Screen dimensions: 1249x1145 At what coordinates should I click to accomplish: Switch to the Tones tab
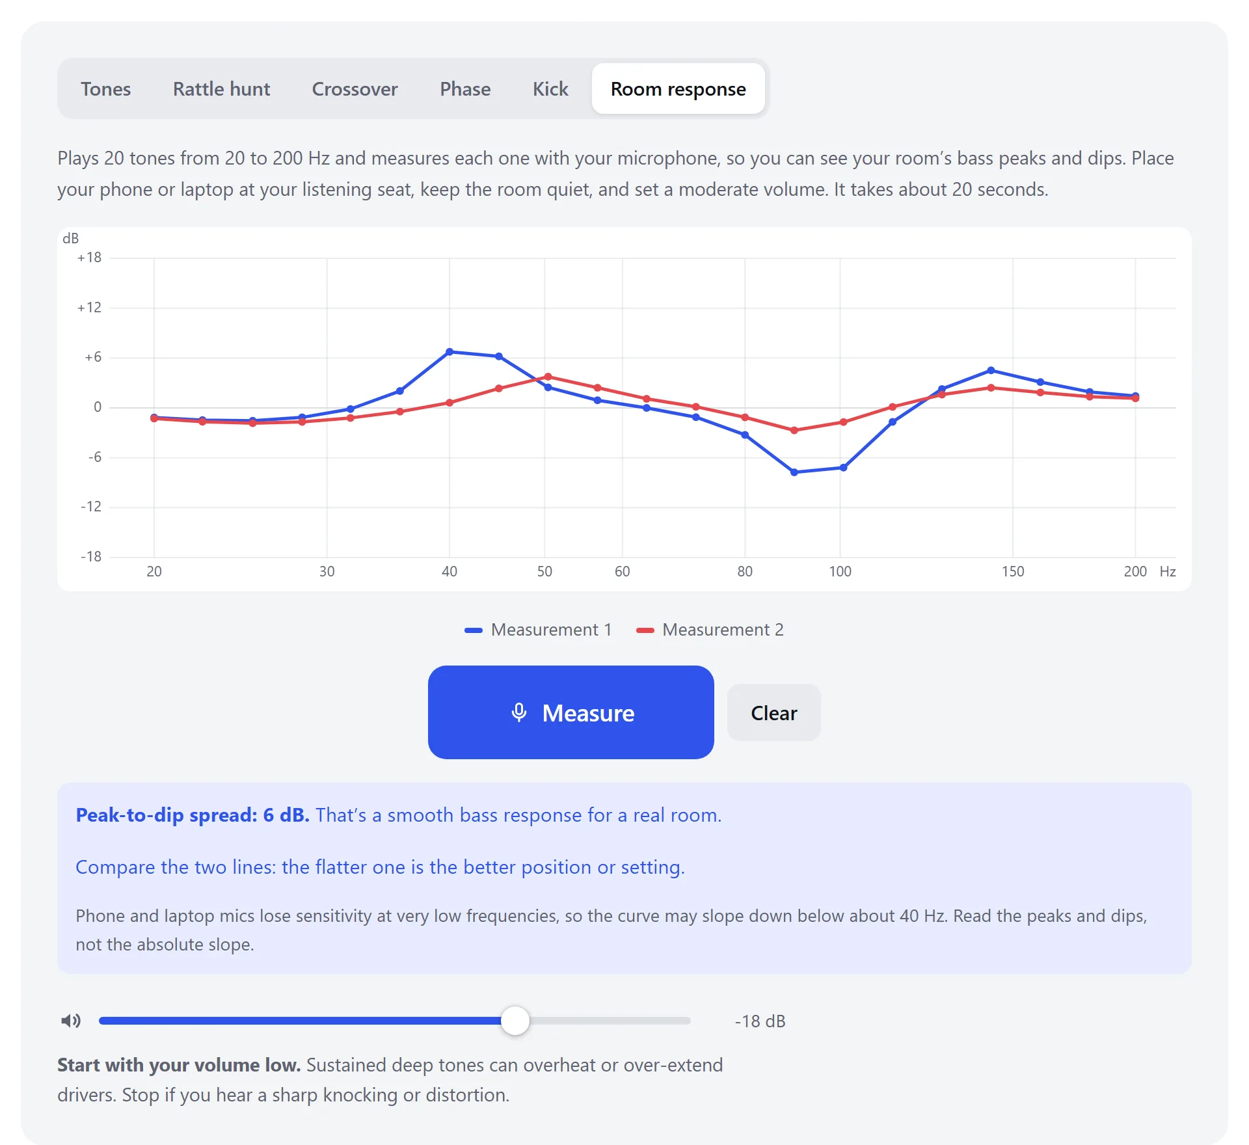105,88
